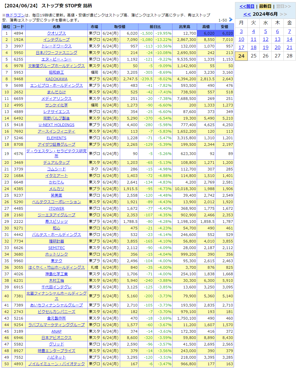Viewport: 296px width, 372px height.
Task: Open the トレードワークス stock link
Action: pos(57,46)
